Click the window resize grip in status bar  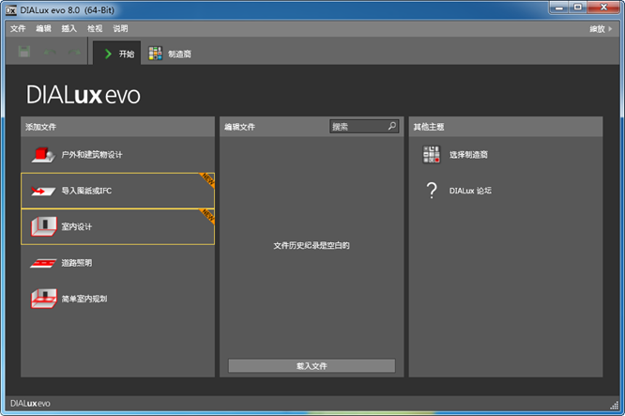point(615,406)
